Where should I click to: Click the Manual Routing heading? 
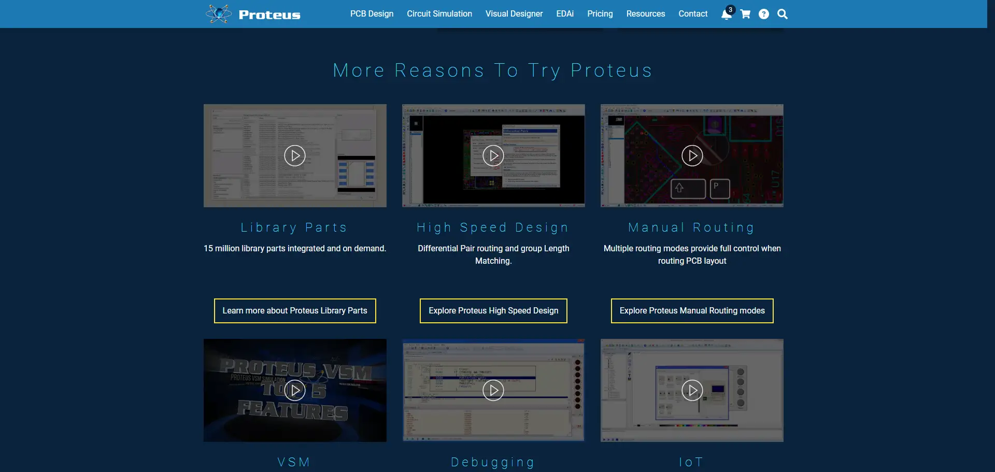point(691,227)
